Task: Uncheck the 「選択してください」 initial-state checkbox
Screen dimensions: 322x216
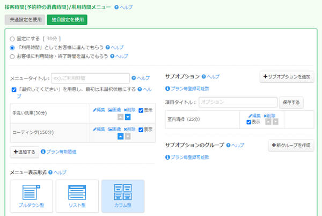Action: pyautogui.click(x=14, y=89)
